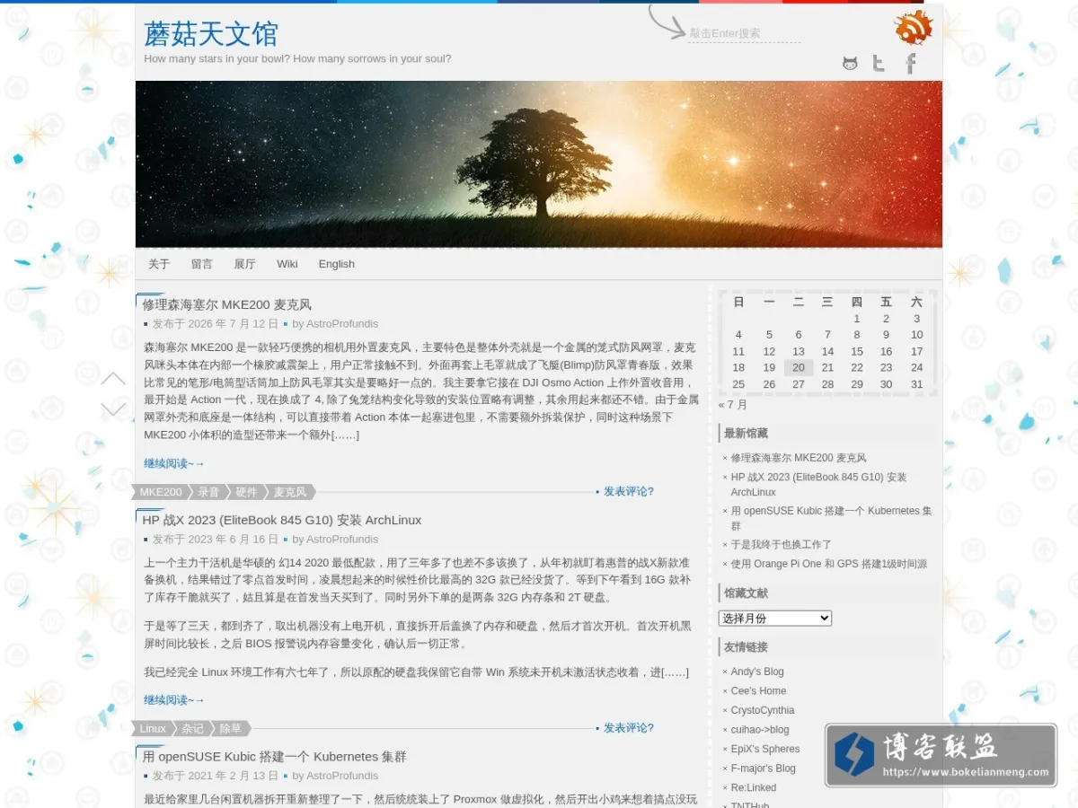Open the 选择月份 archive dropdown

(775, 619)
